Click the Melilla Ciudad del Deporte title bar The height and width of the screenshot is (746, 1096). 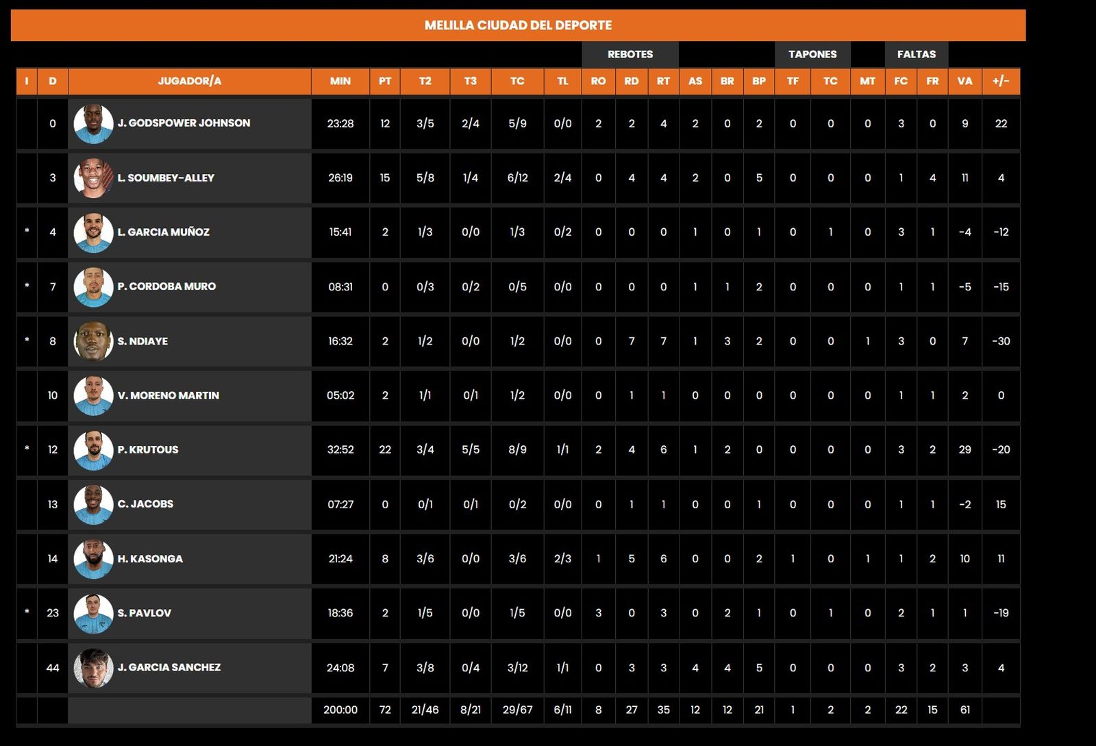[518, 25]
